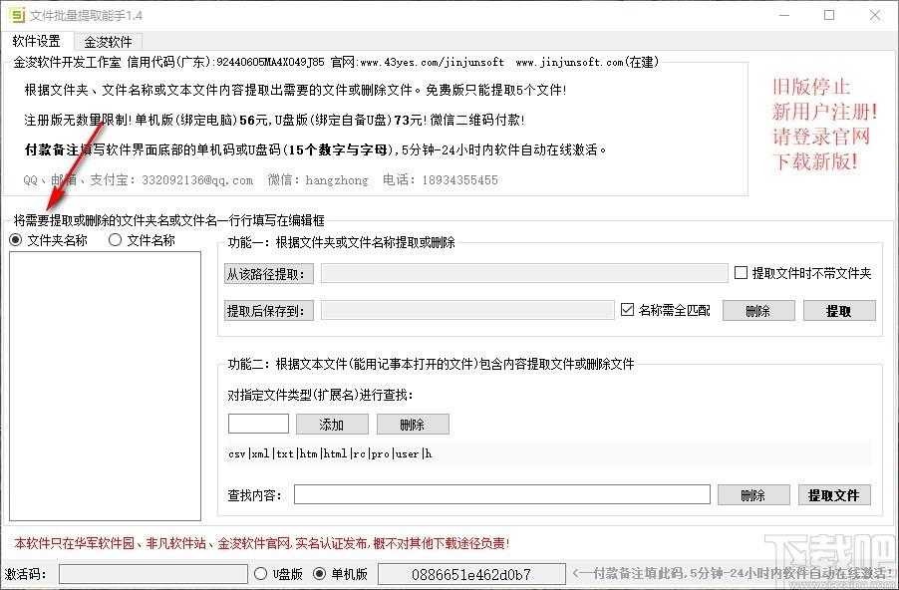
Task: Select the 文件夹名称 radio button
Action: [x=48, y=240]
